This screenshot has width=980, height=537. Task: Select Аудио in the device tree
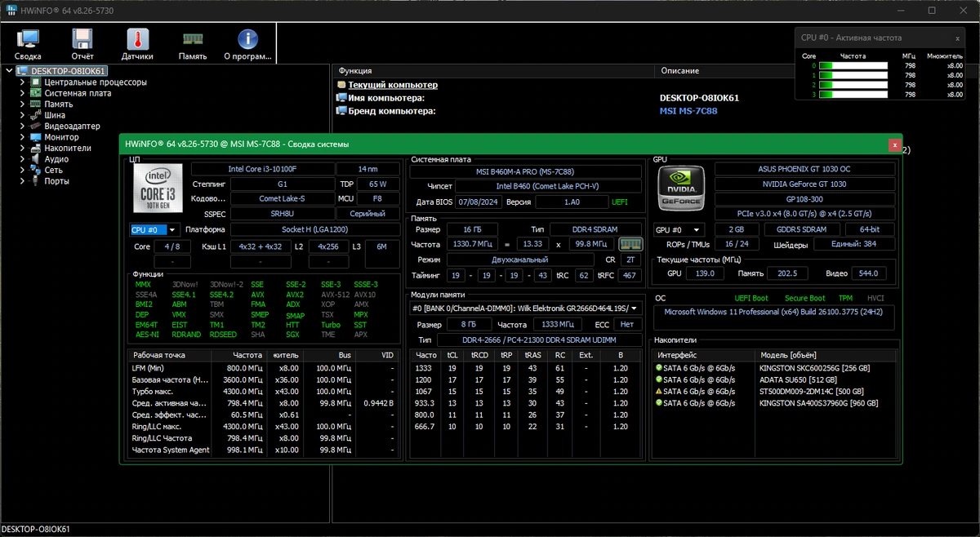[x=56, y=159]
